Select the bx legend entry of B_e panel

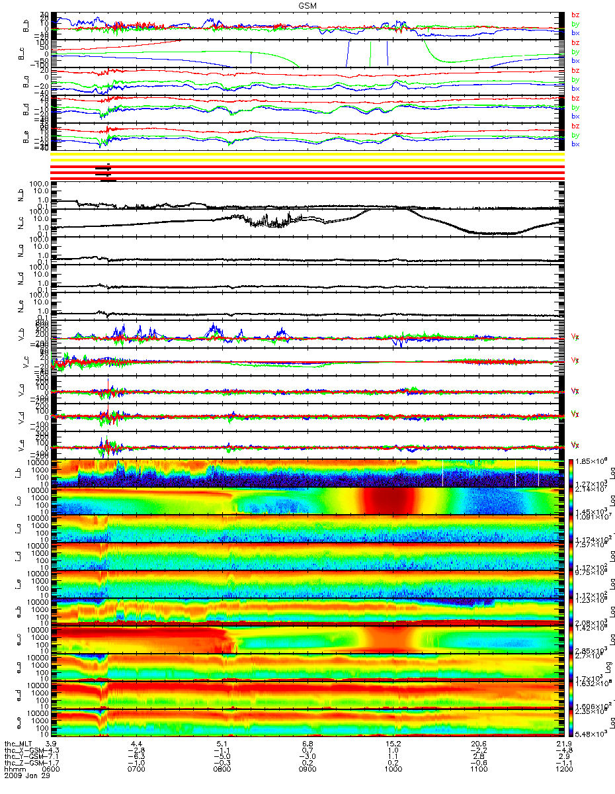575,144
